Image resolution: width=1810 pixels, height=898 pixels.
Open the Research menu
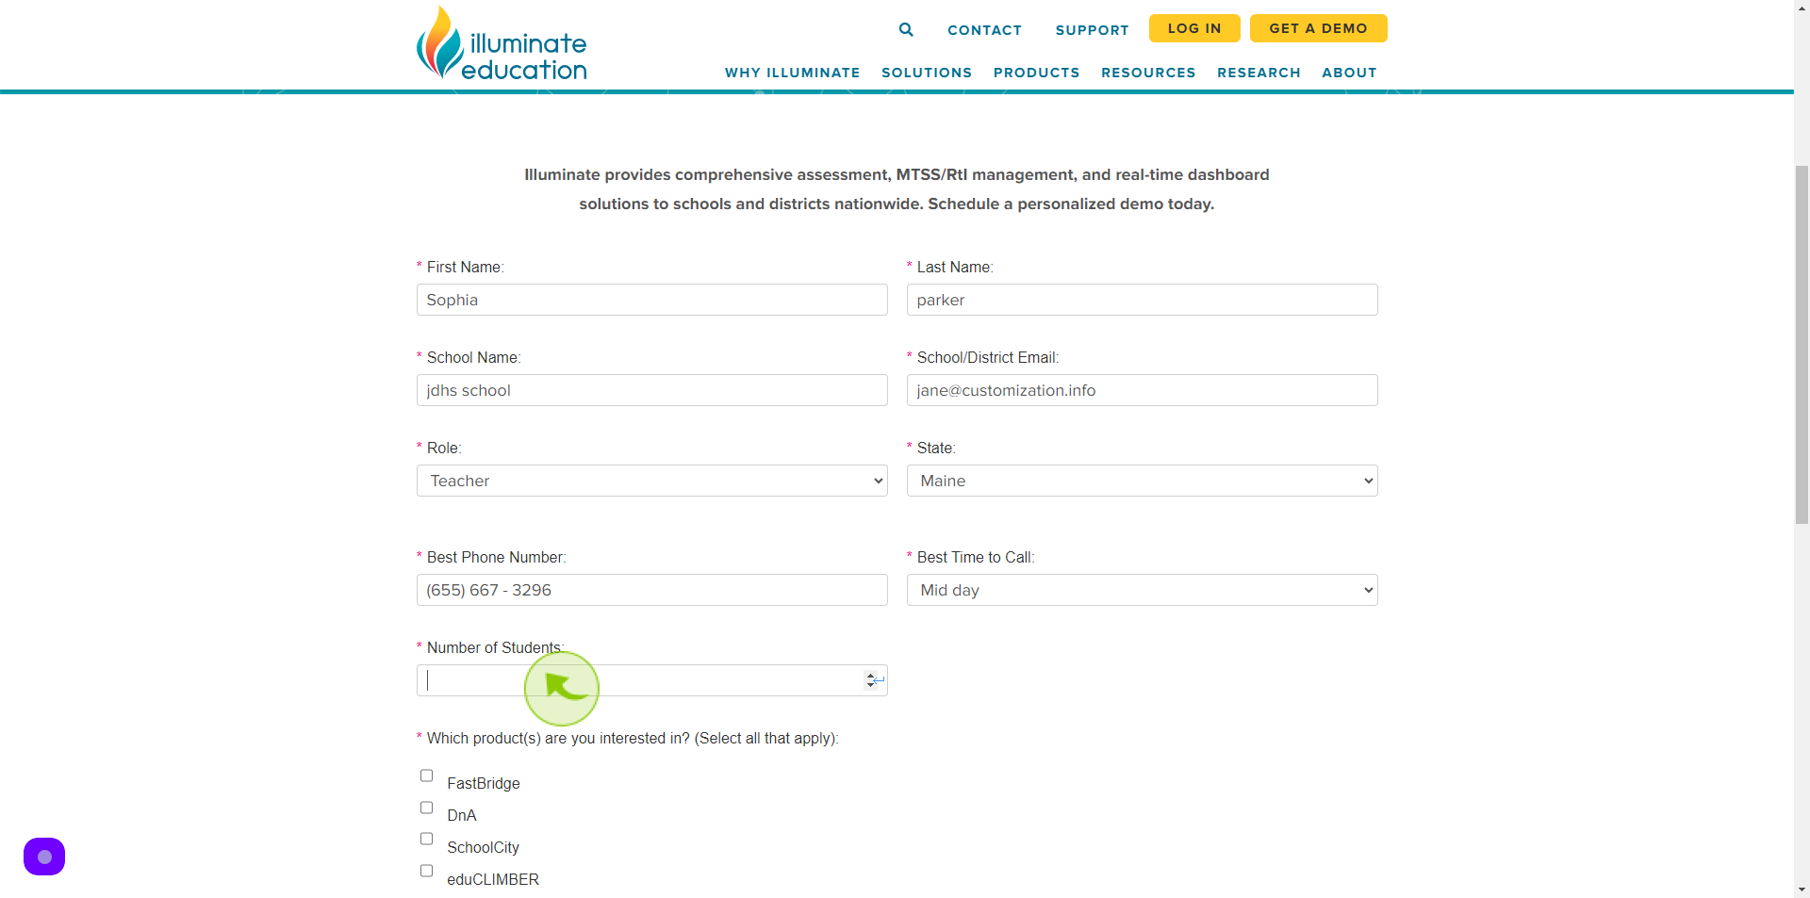tap(1259, 73)
